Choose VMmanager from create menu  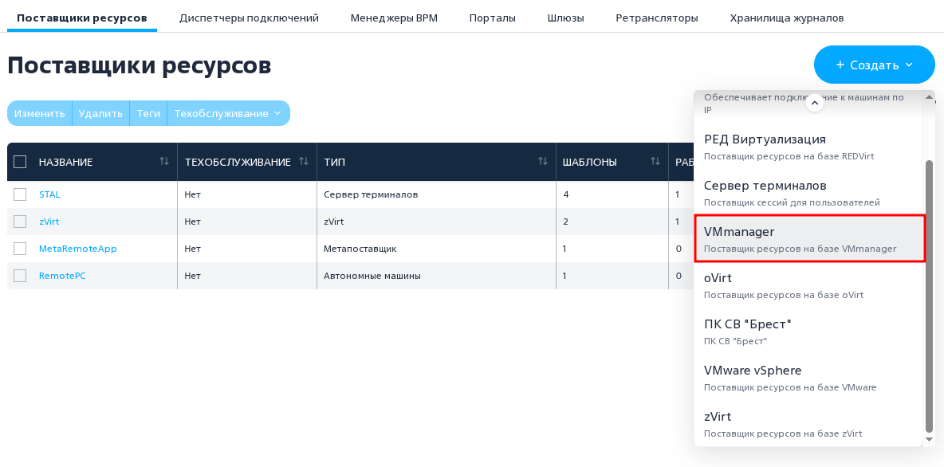click(x=808, y=239)
